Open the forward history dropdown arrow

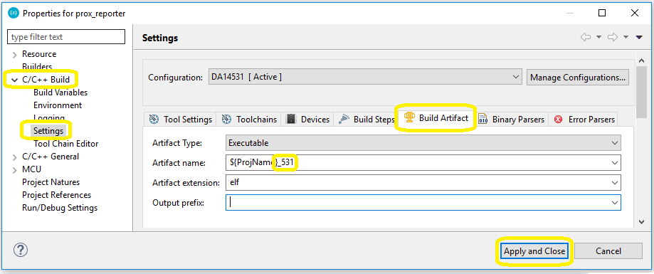(626, 38)
